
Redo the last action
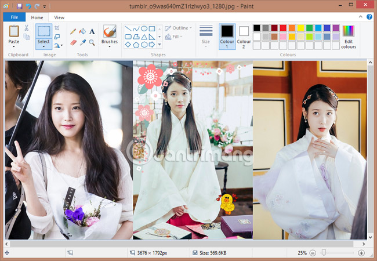[x=37, y=6]
